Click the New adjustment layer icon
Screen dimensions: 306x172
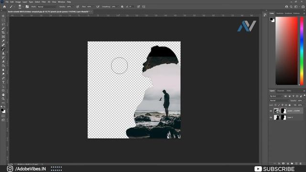[288, 163]
